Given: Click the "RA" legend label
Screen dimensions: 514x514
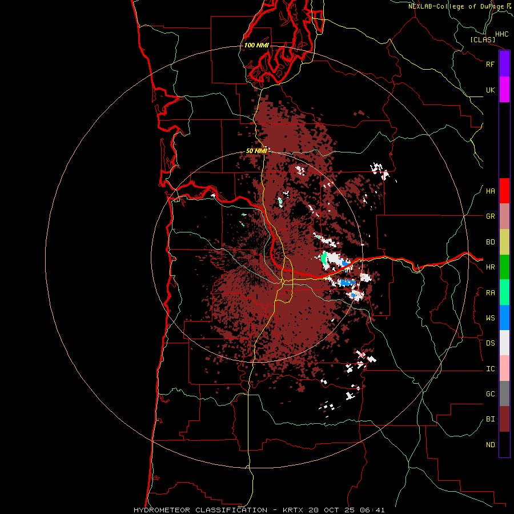Looking at the screenshot, I should pyautogui.click(x=490, y=293).
